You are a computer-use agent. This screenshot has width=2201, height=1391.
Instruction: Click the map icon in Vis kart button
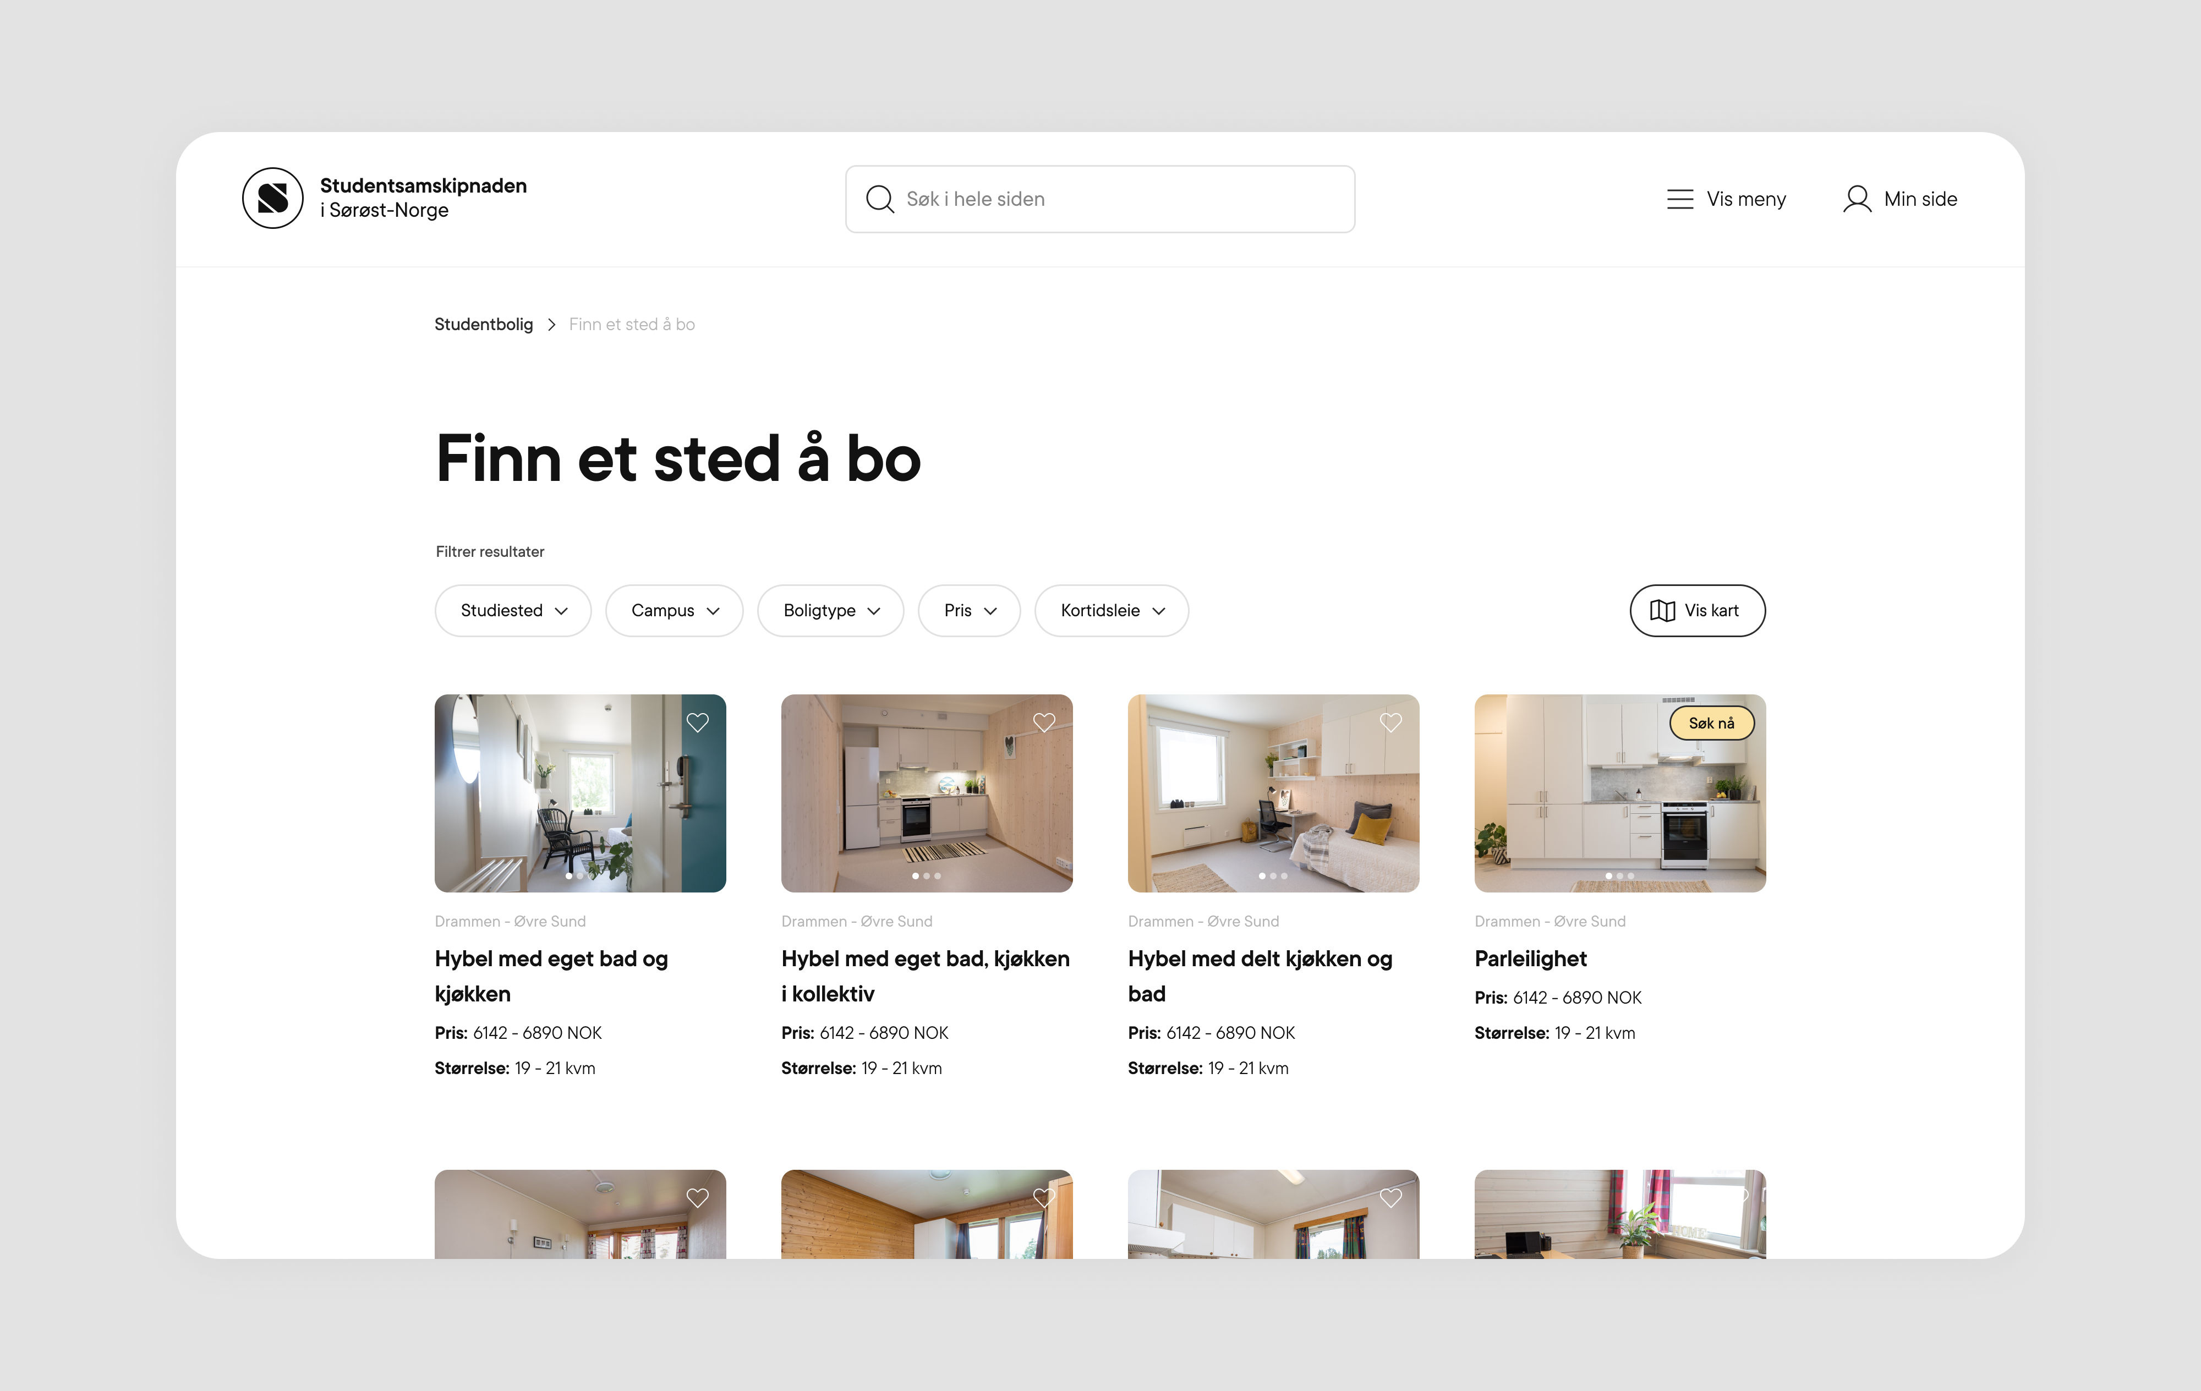[1662, 611]
